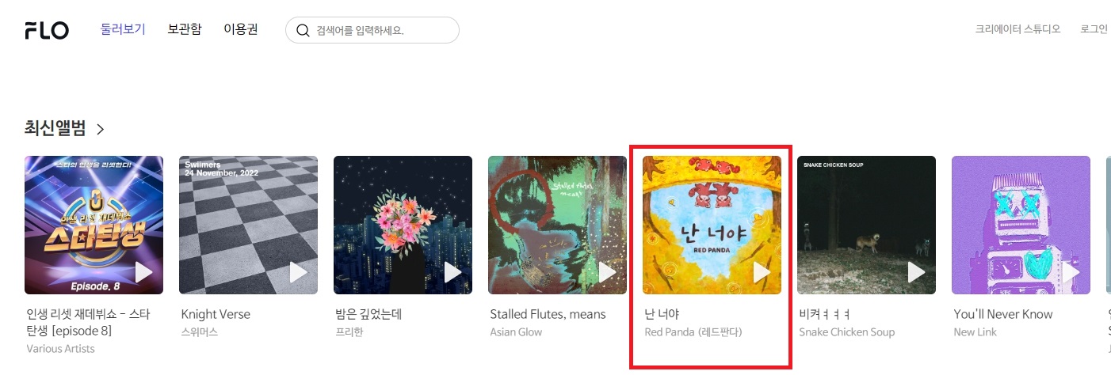Open artist New Link page

click(975, 332)
